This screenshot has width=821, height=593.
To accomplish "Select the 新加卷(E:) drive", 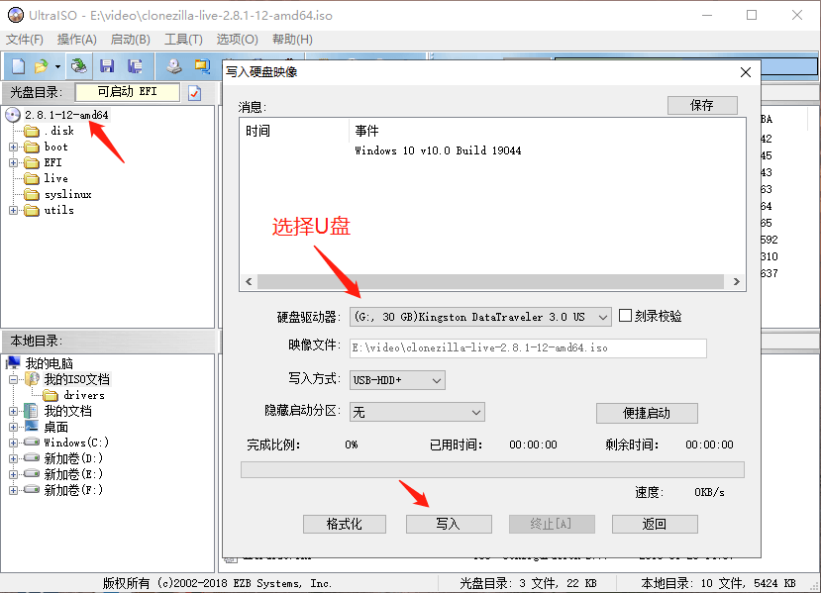I will coord(73,474).
